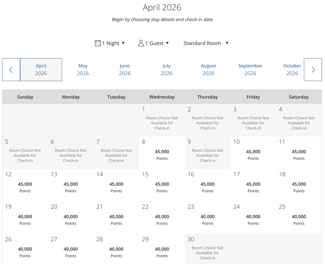Click the Monday column header
The image size is (325, 264).
71,97
